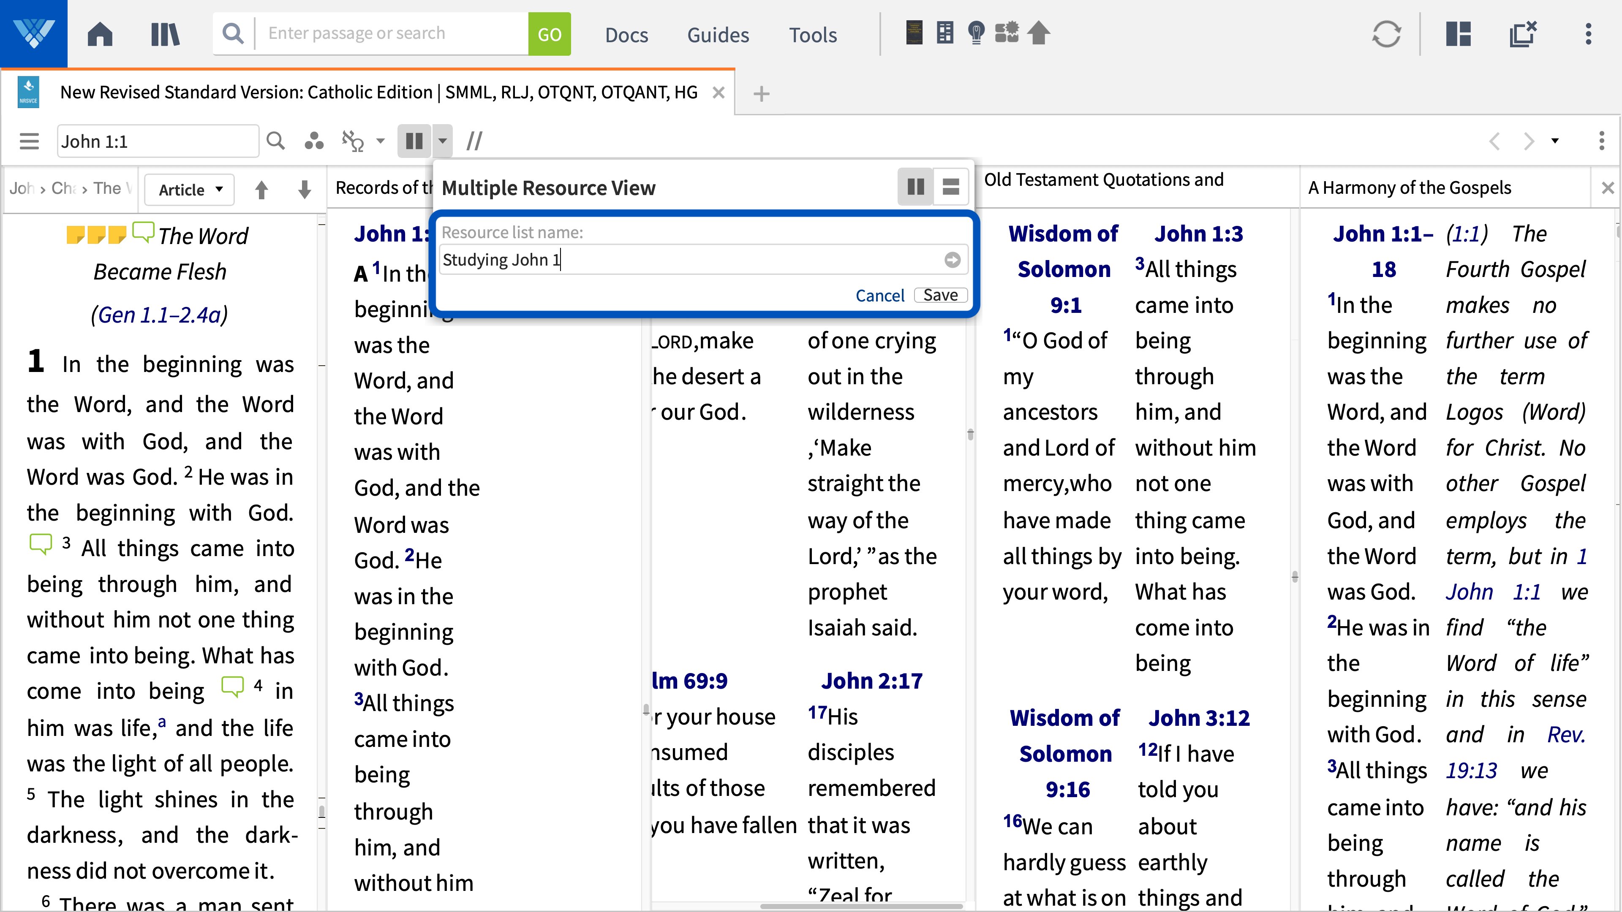1622x912 pixels.
Task: Close the multiple resources side panel
Action: tap(1608, 187)
